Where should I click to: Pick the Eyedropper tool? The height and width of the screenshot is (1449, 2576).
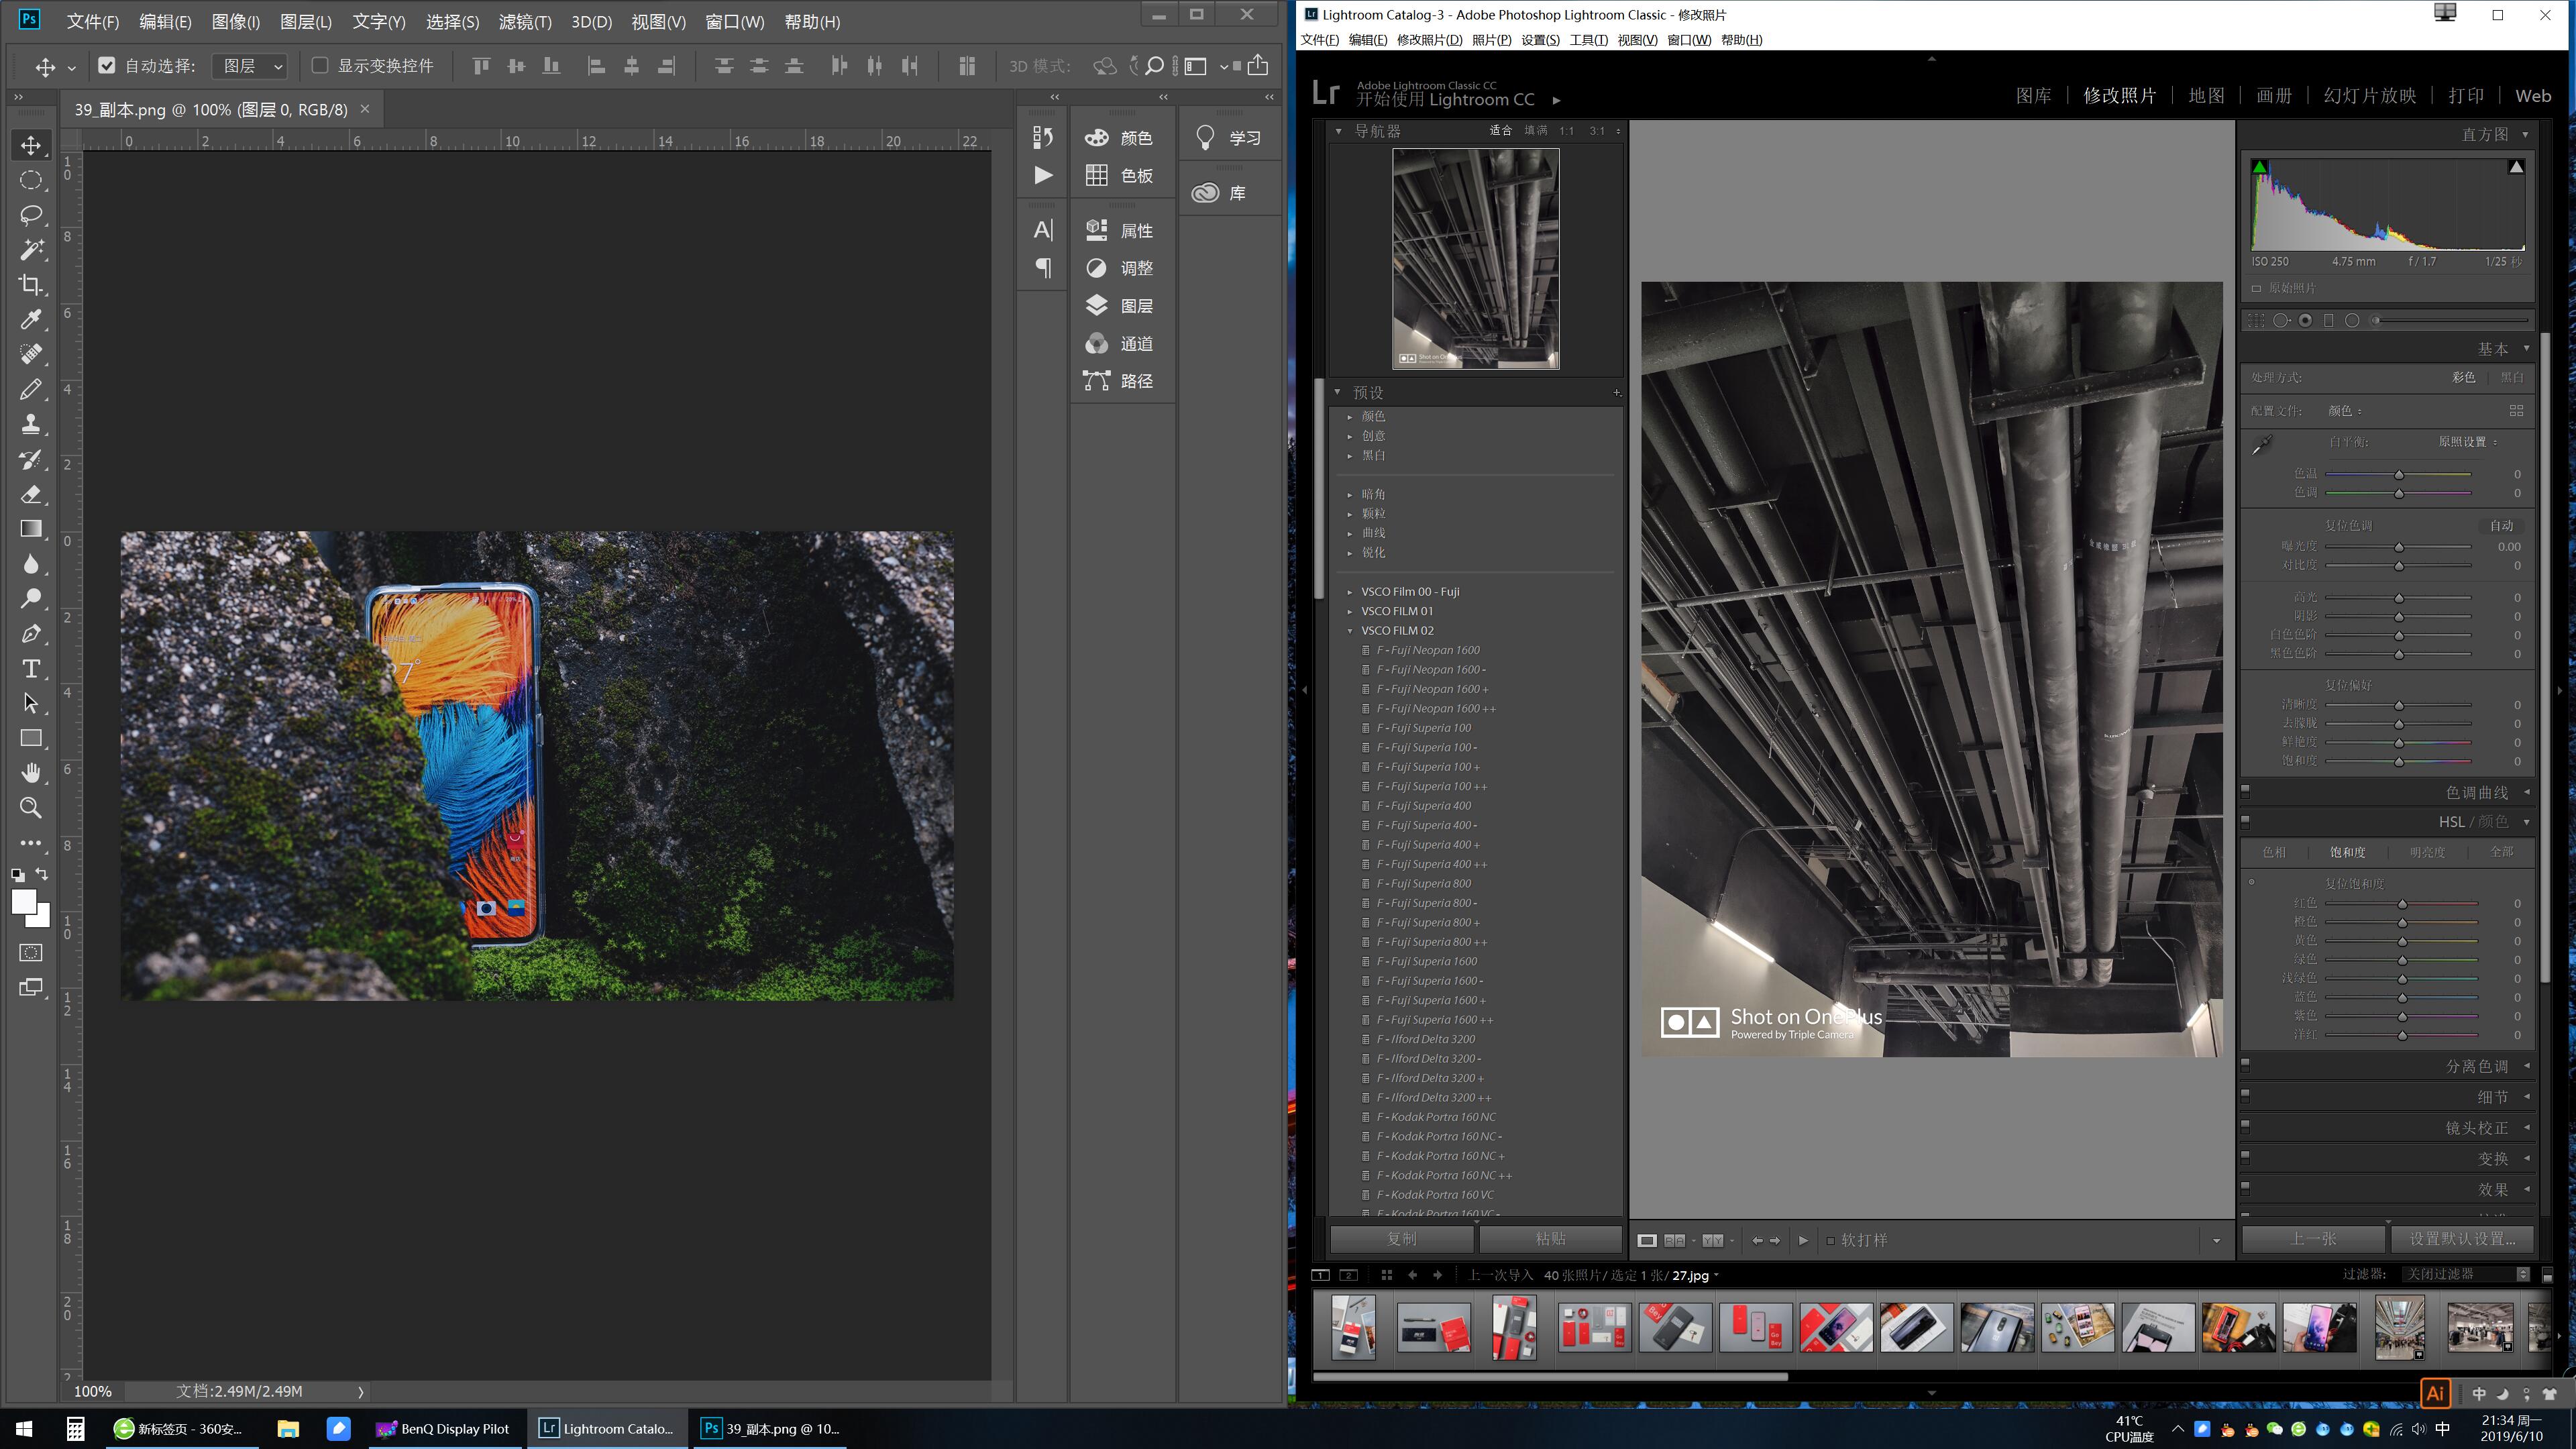coord(31,319)
